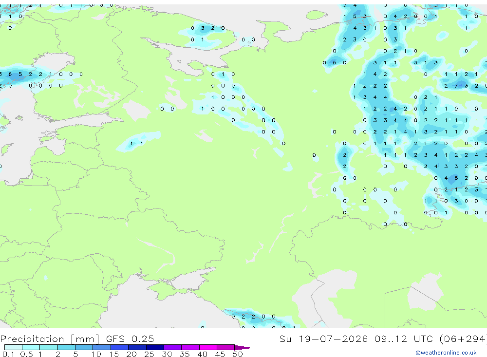Click the 'GFS 0.25' model label
Viewport: 487px width, 357px height.
(x=130, y=338)
